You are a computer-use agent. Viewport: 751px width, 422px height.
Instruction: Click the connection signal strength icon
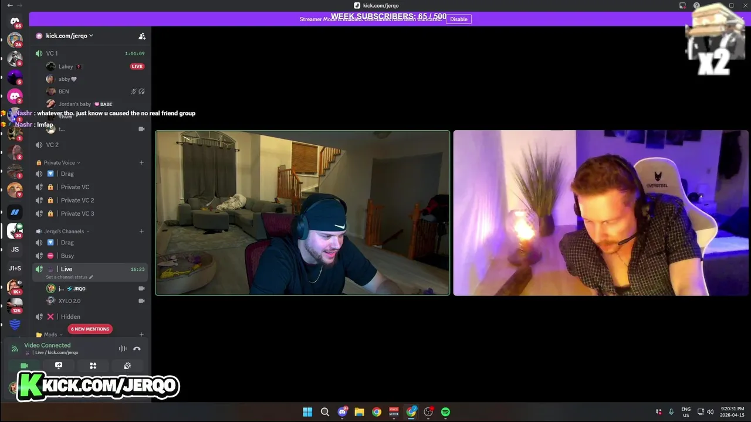pyautogui.click(x=15, y=348)
